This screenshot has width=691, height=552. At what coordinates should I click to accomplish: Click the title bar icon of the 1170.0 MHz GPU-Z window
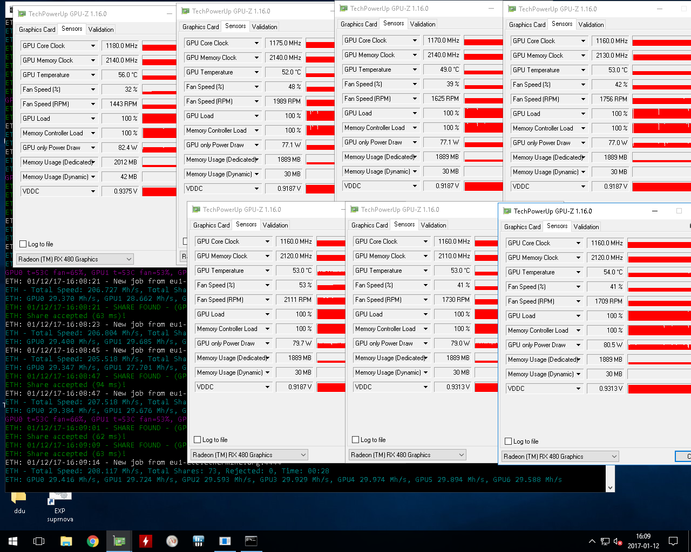pos(343,9)
